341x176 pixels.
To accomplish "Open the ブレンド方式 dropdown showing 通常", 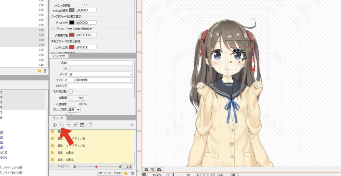I will pos(74,110).
